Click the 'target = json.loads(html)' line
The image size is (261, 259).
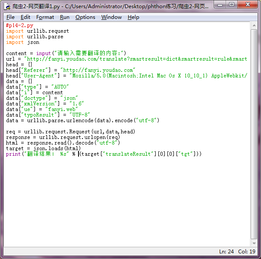[44, 148]
